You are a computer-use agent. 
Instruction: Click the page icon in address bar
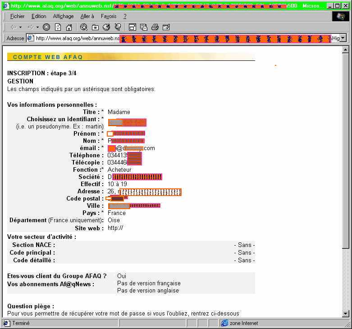[30, 38]
